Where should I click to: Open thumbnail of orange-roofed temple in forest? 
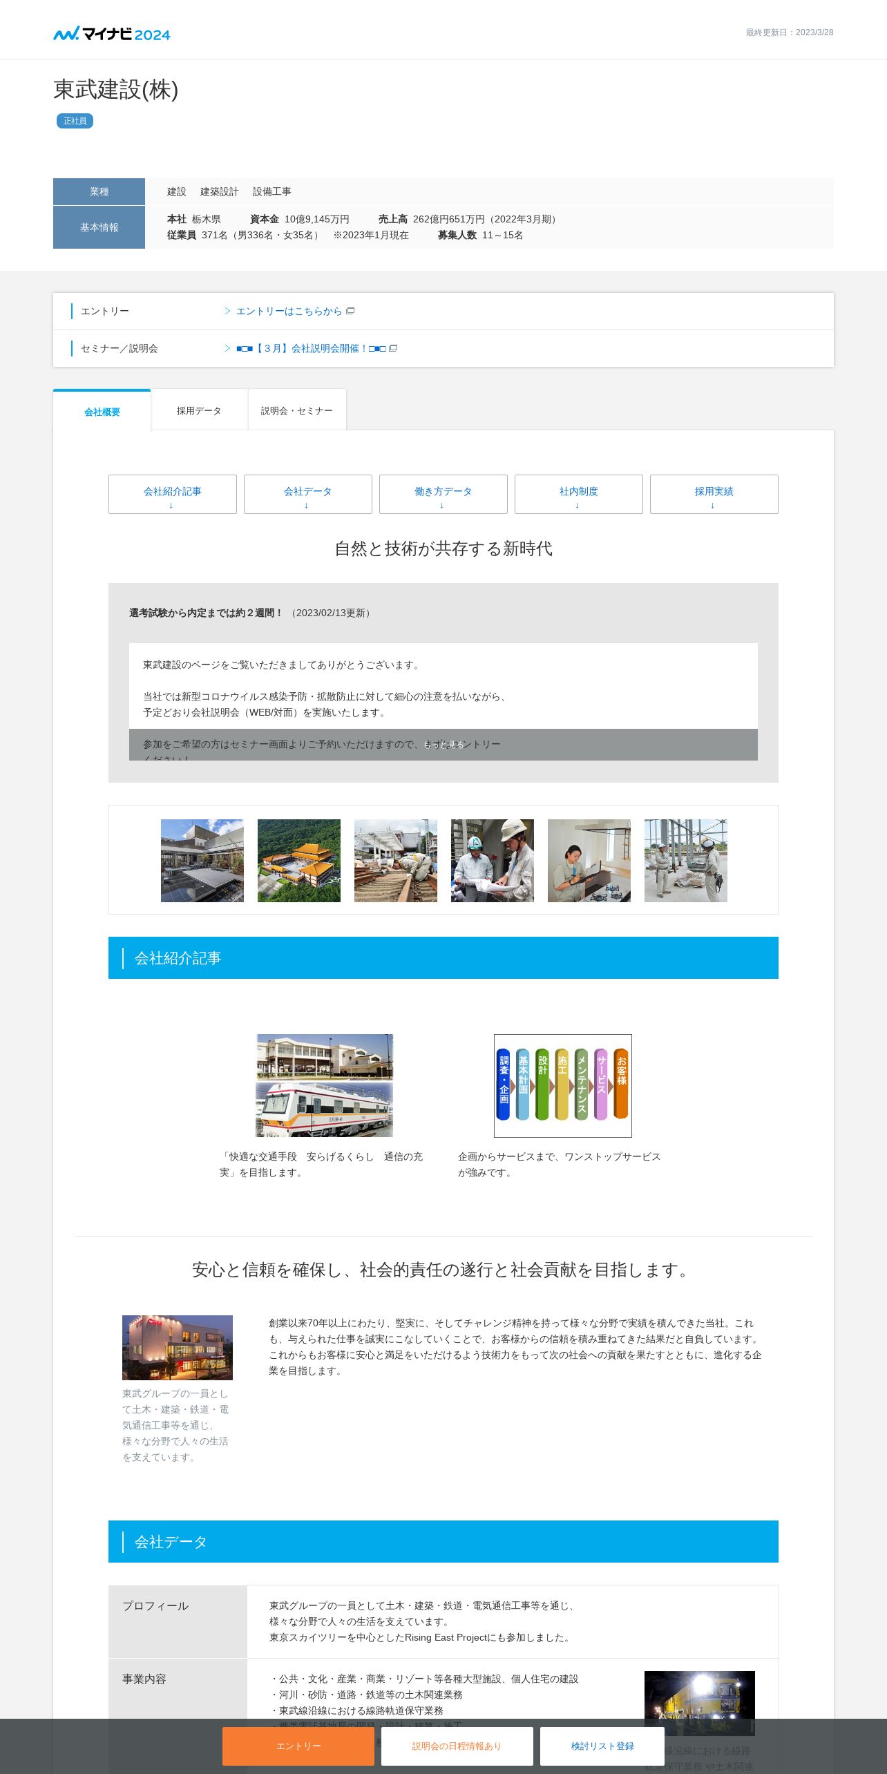click(299, 861)
